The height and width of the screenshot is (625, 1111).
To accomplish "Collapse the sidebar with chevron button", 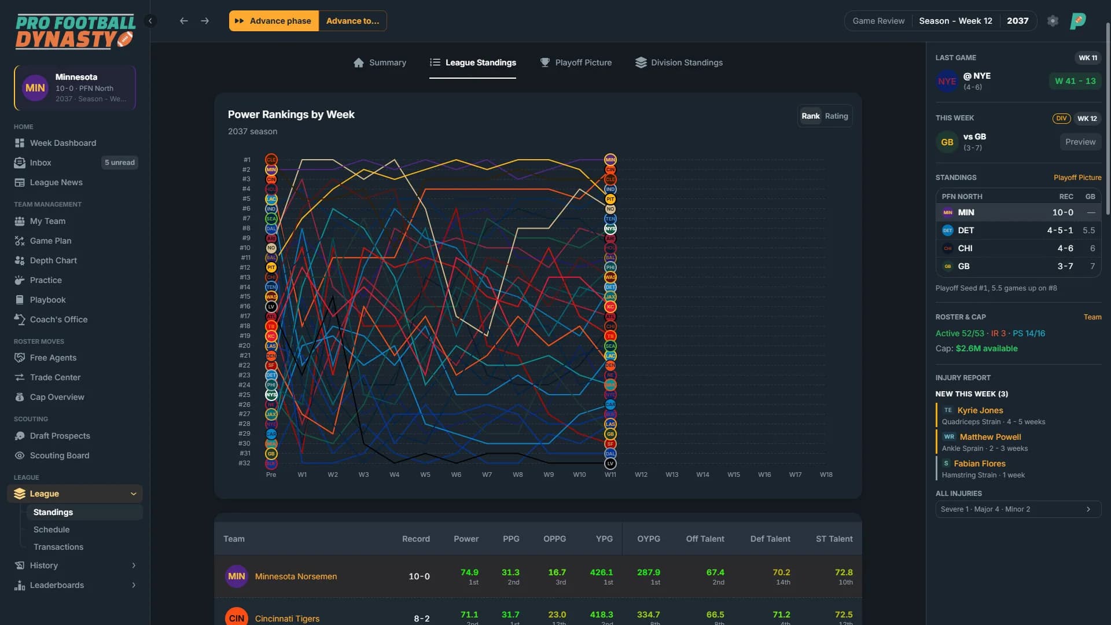I will (x=150, y=21).
